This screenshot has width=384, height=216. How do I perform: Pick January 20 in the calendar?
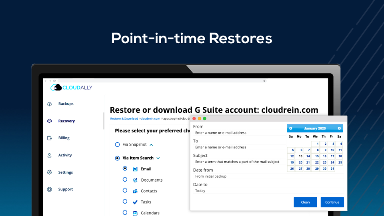coord(300,163)
